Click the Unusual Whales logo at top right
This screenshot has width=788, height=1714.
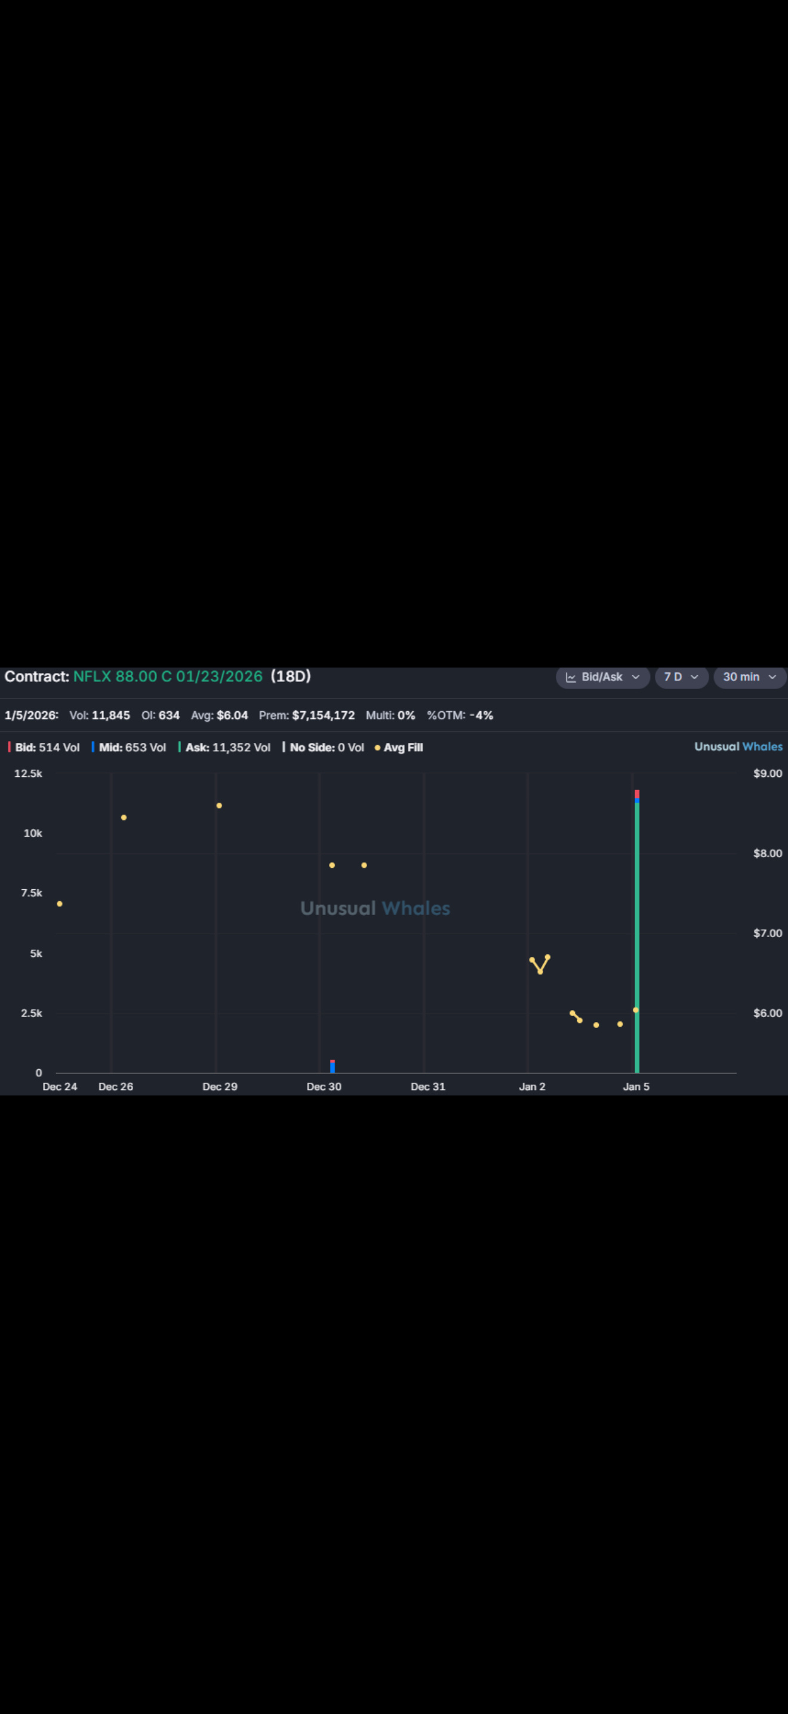pyautogui.click(x=738, y=746)
